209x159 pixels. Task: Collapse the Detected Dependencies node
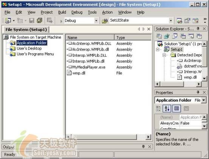pos(164,55)
